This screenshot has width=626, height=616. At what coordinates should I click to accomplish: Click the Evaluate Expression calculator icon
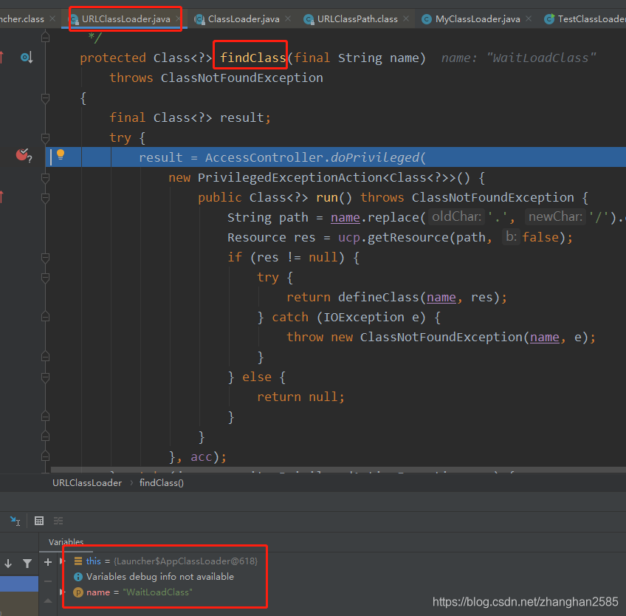[x=39, y=521]
